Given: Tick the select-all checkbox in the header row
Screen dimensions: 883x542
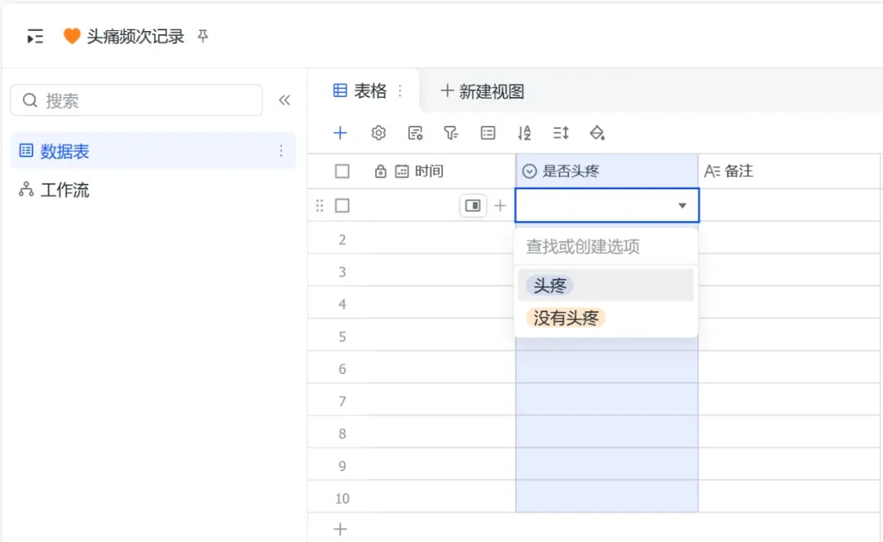Looking at the screenshot, I should [x=343, y=171].
